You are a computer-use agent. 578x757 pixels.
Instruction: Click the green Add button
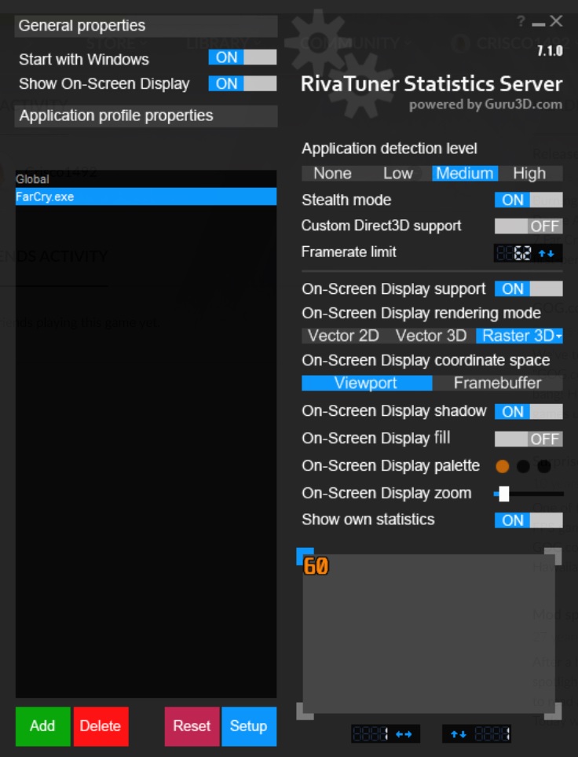tap(42, 726)
